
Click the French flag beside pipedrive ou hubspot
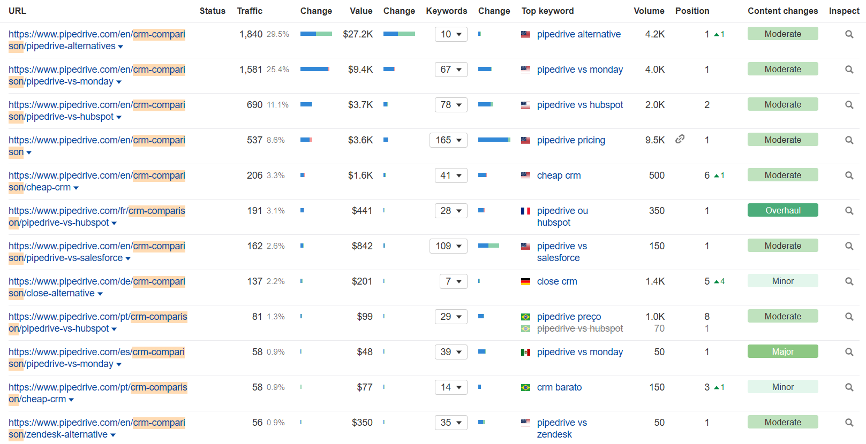click(x=526, y=211)
